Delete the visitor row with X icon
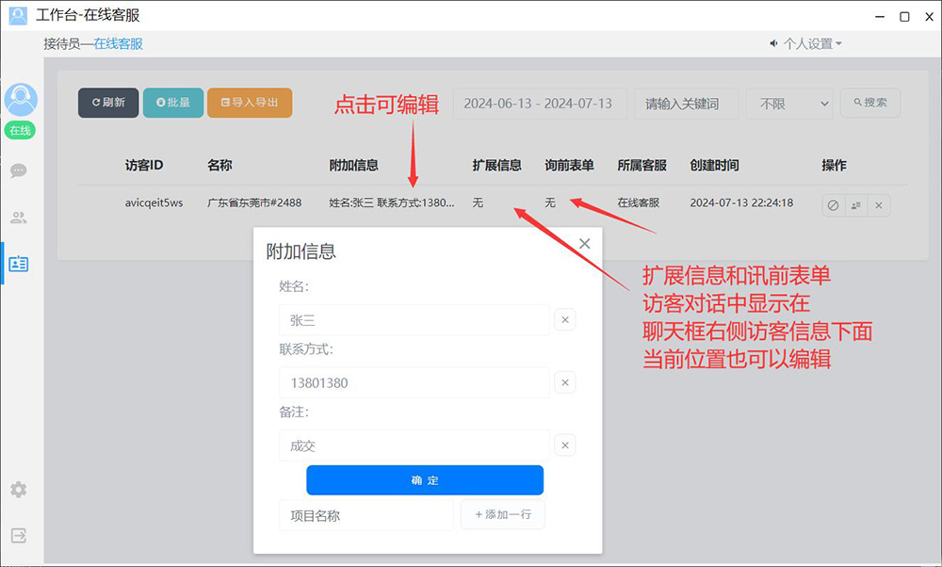Screen dimensions: 942x567 [879, 204]
